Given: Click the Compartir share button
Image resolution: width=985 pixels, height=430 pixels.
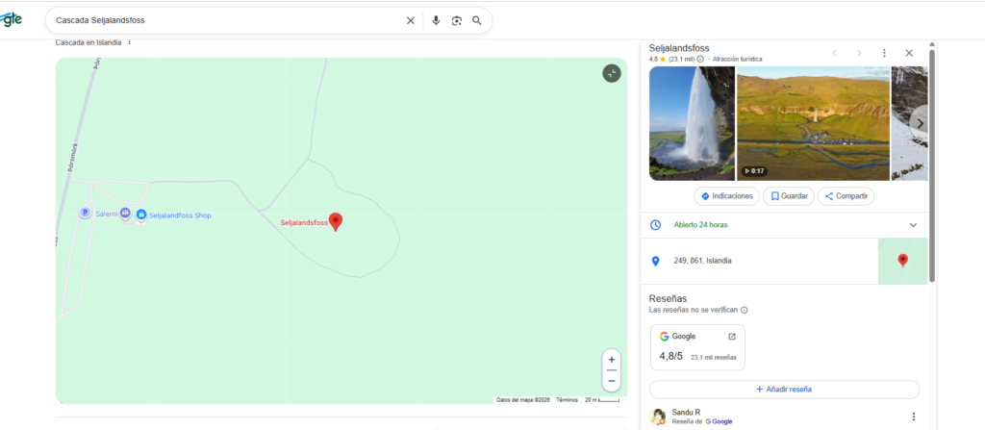Looking at the screenshot, I should click(x=846, y=196).
